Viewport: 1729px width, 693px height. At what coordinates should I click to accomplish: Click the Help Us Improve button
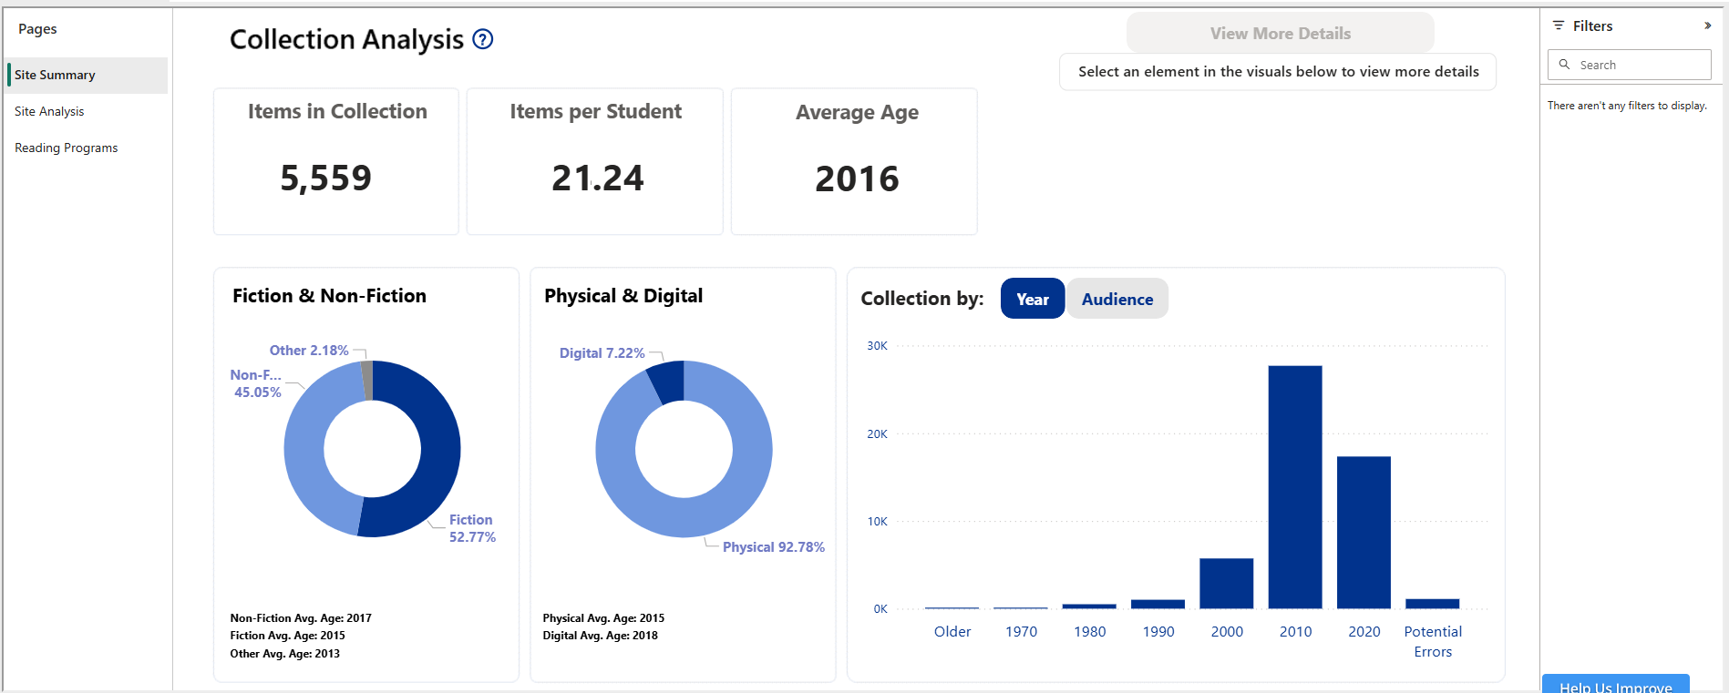pyautogui.click(x=1615, y=685)
